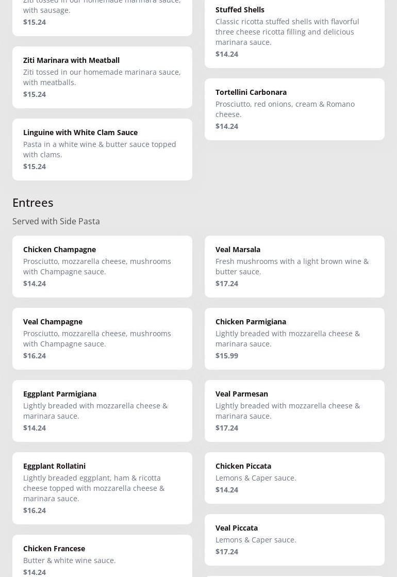
Task: Select the Chicken Piccata item
Action: 294,478
